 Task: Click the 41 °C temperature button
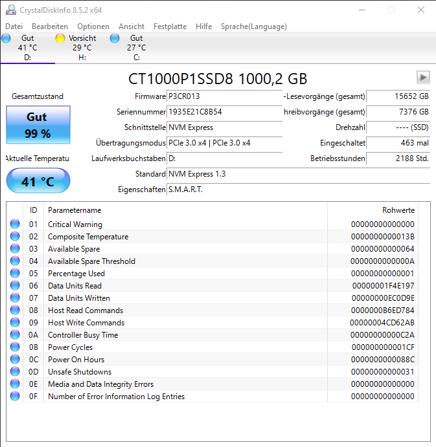pos(38,180)
